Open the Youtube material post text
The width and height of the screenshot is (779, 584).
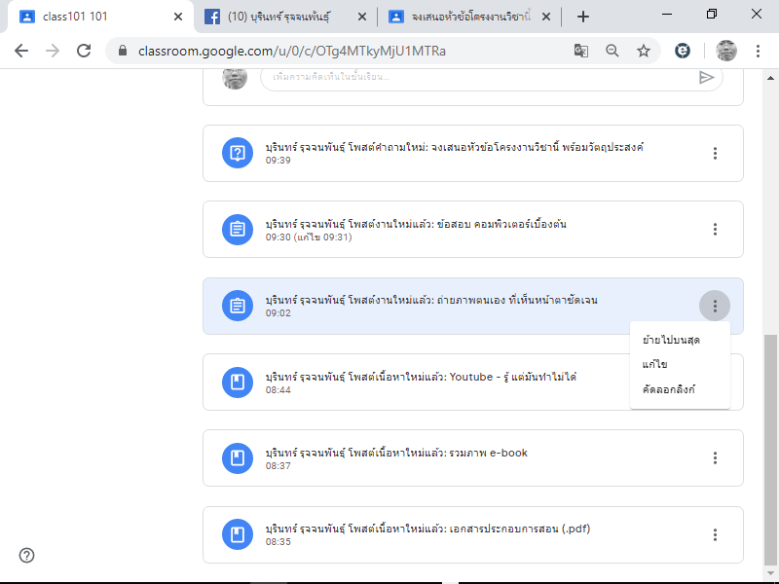pyautogui.click(x=421, y=377)
